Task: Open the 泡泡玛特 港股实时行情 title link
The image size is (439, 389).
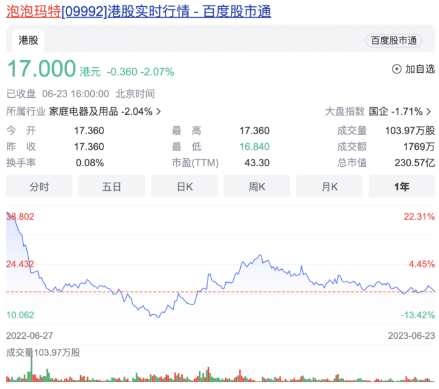Action: [x=139, y=11]
